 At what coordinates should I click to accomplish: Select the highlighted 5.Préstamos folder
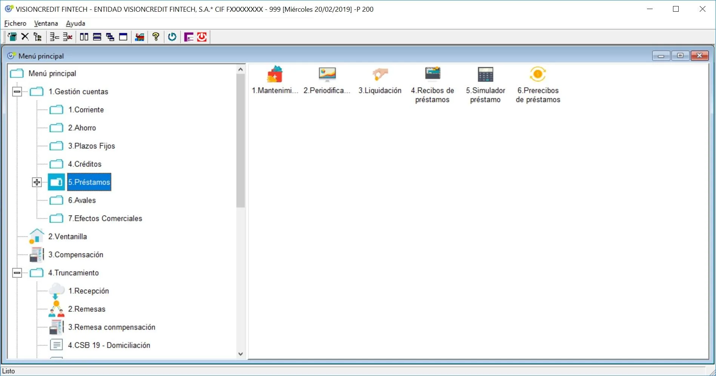pos(89,182)
